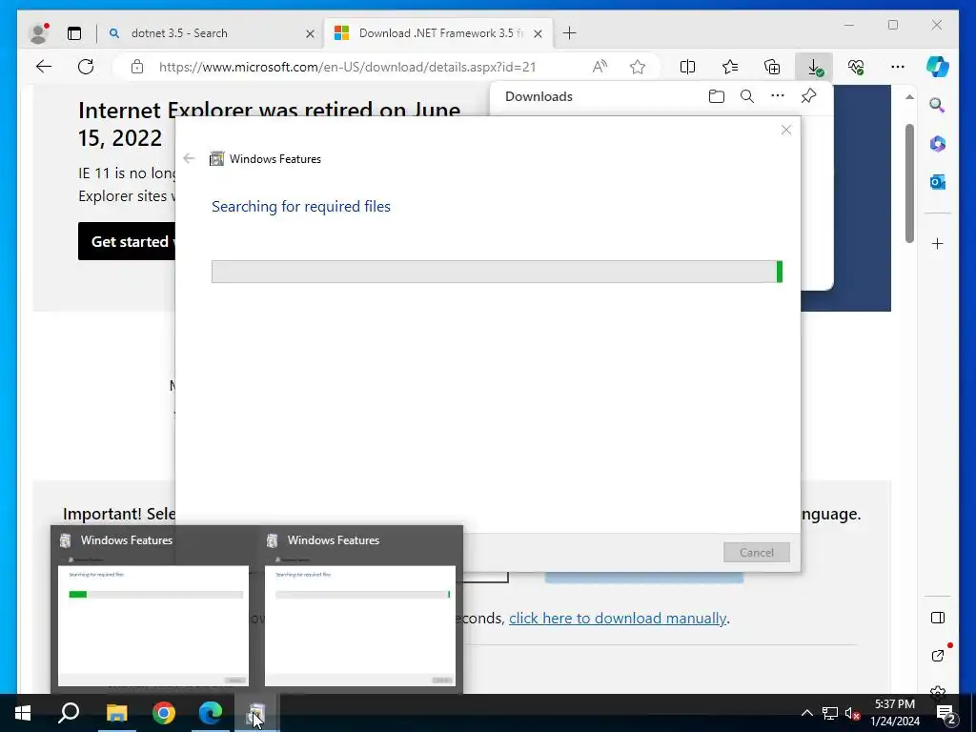Switch to Microsoft Edge on taskbar
The image size is (976, 732).
click(x=211, y=713)
